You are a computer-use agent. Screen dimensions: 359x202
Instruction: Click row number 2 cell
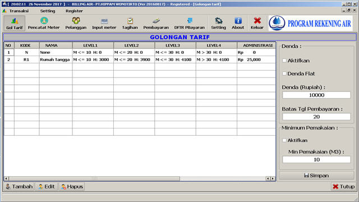click(x=9, y=59)
